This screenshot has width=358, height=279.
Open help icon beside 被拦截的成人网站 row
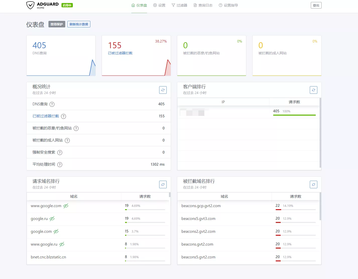click(67, 141)
